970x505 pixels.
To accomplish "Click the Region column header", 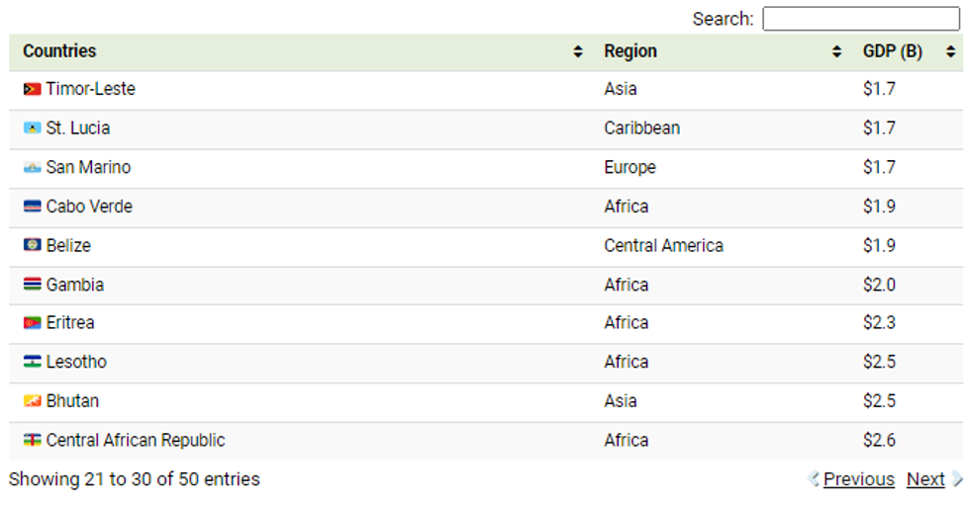I will 630,51.
